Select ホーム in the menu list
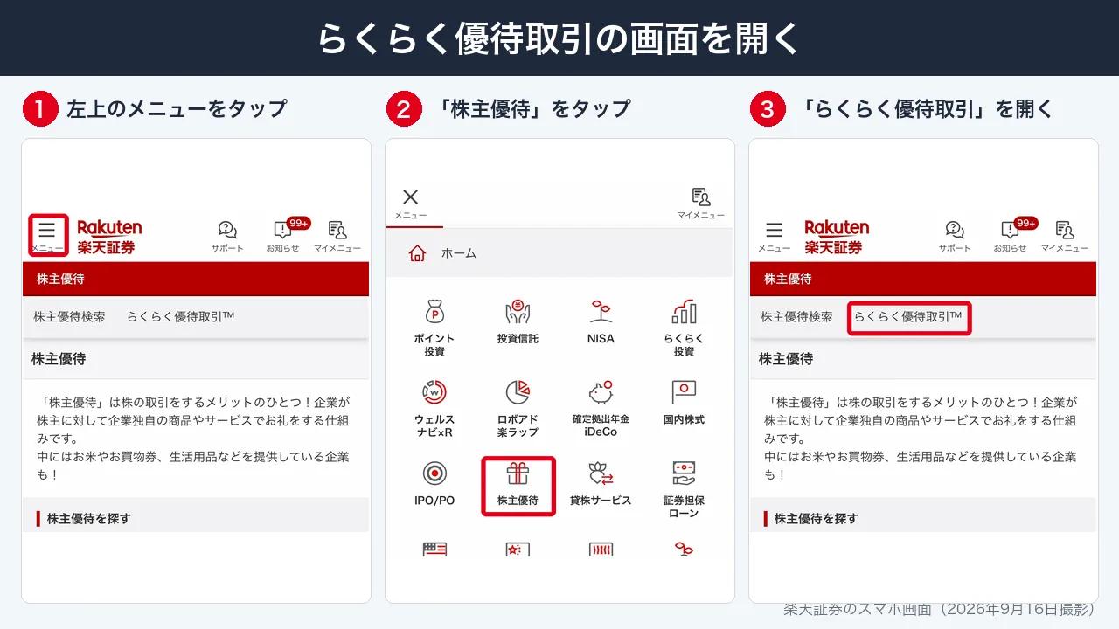The width and height of the screenshot is (1119, 629). pyautogui.click(x=559, y=253)
